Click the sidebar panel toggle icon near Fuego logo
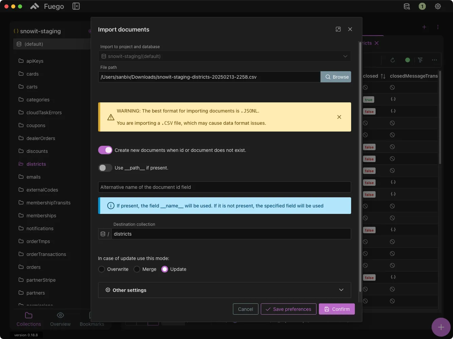 76,6
